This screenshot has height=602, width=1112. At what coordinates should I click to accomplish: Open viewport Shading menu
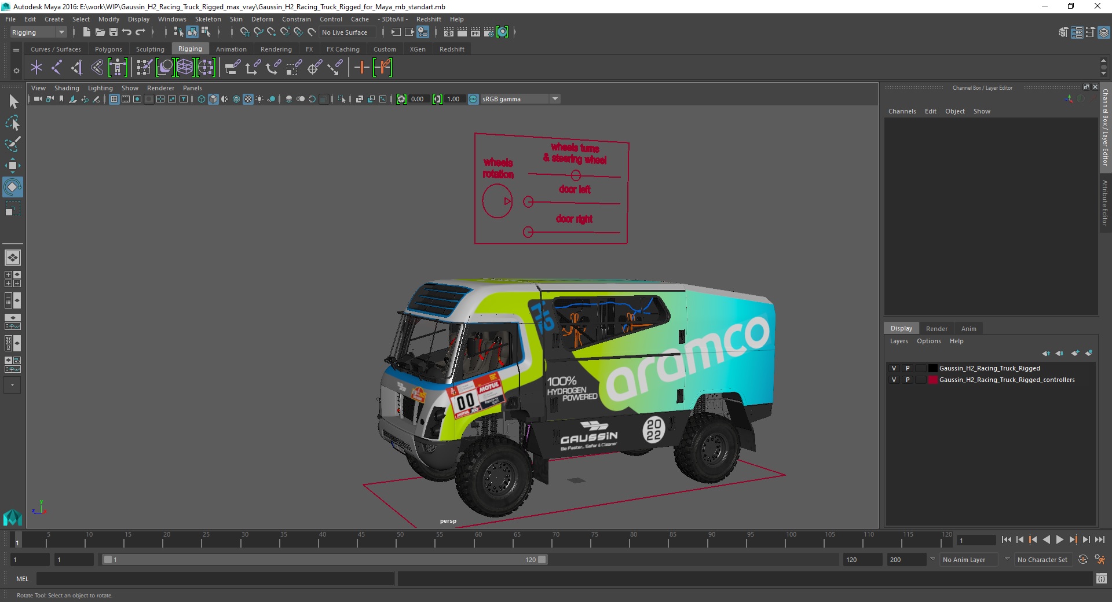[67, 88]
